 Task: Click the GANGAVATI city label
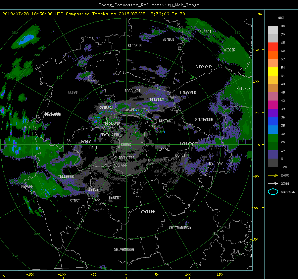[x=189, y=144]
